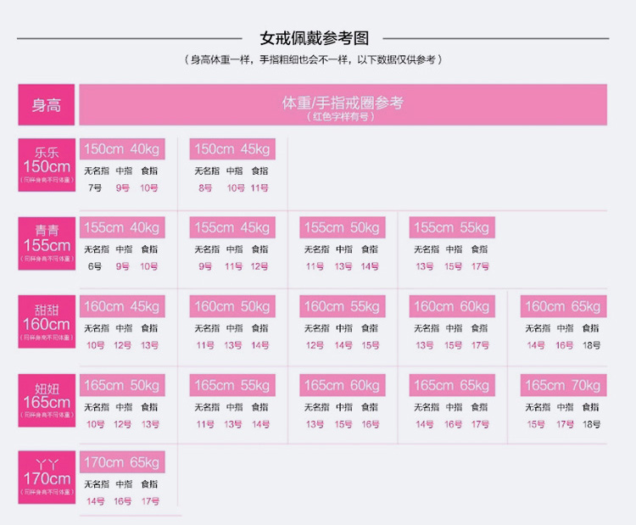The image size is (636, 525).
Task: Click the pink 身高 header cell
Action: pos(47,105)
